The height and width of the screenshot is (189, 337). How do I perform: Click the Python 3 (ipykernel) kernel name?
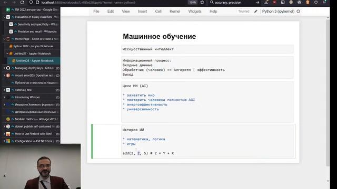278,12
